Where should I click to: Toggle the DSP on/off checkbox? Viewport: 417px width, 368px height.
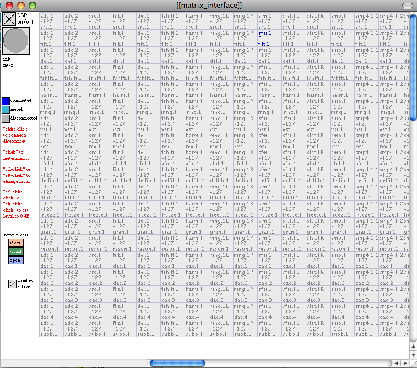[9, 19]
